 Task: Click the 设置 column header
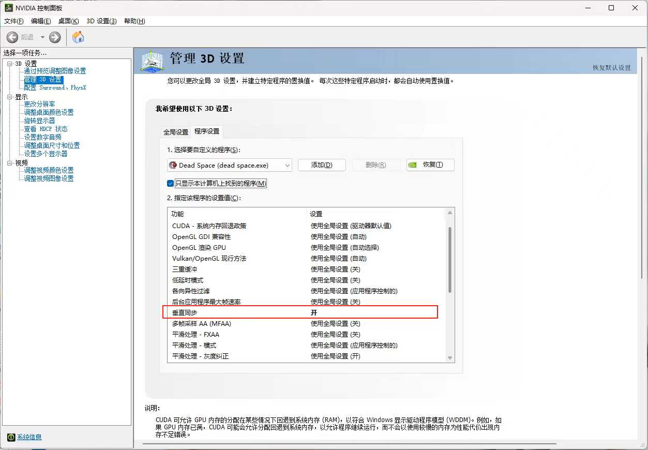[375, 214]
